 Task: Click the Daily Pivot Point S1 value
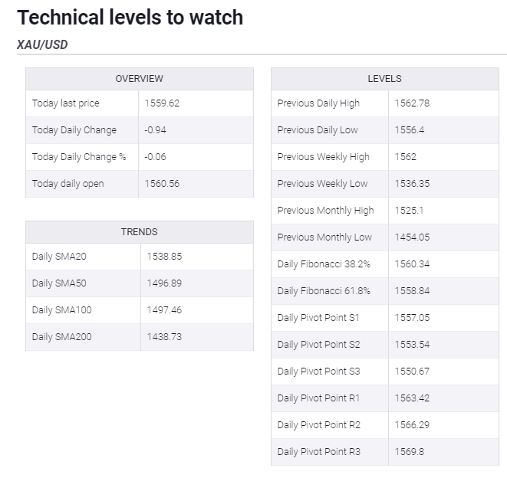pyautogui.click(x=412, y=318)
